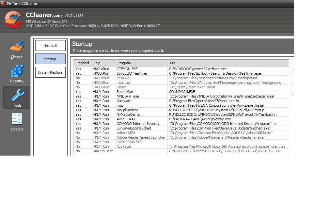Select the disabled XboxStat entry
Viewport: 314px width, 197px height.
coord(124,146)
